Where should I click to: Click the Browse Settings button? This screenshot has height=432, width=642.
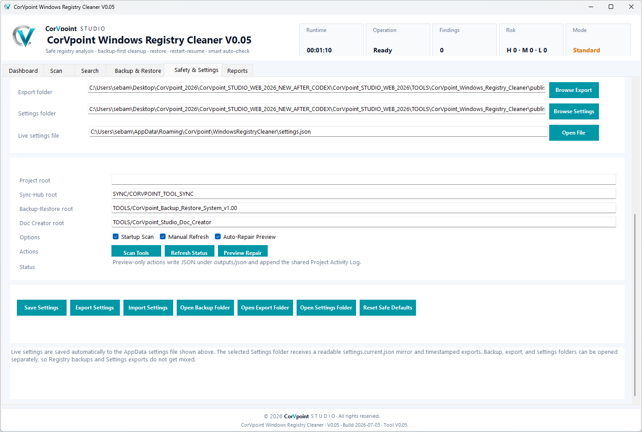574,111
